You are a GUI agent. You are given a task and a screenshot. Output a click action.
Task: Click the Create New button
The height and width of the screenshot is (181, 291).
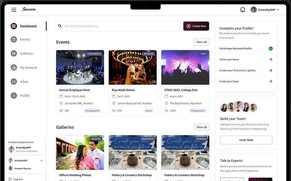[x=196, y=26]
